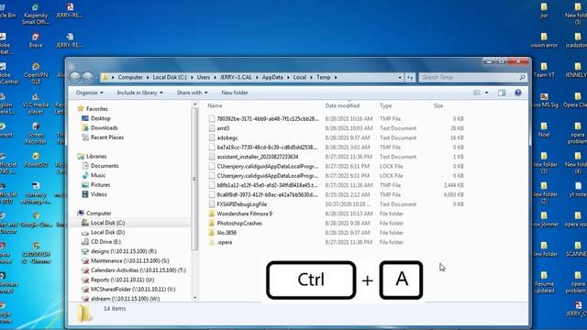The width and height of the screenshot is (587, 330).
Task: Open the Share with dropdown
Action: point(192,93)
